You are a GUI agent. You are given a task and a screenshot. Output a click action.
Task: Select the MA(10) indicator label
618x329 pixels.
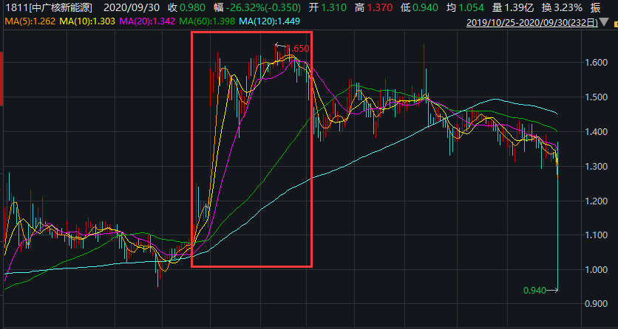pos(85,21)
